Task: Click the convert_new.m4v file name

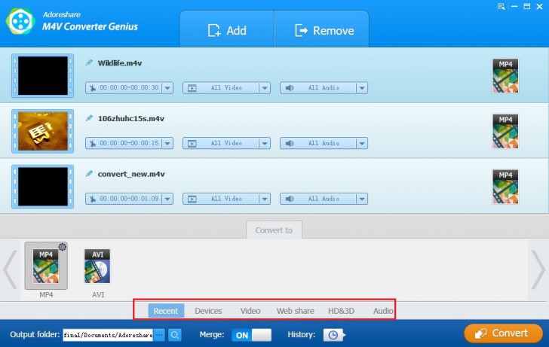Action: 131,174
